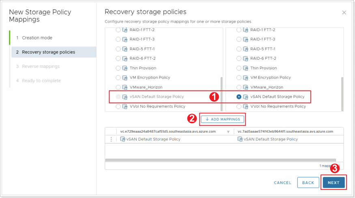Cancel the storage policy mapping wizard
Image resolution: width=355 pixels, height=198 pixels.
(282, 183)
